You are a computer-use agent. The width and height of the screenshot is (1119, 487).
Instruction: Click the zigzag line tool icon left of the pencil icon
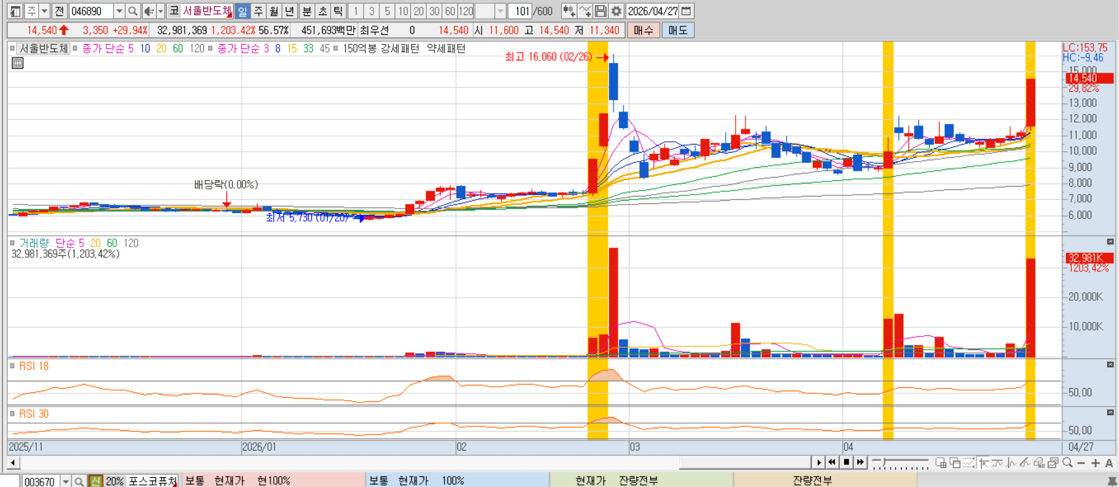1011,463
